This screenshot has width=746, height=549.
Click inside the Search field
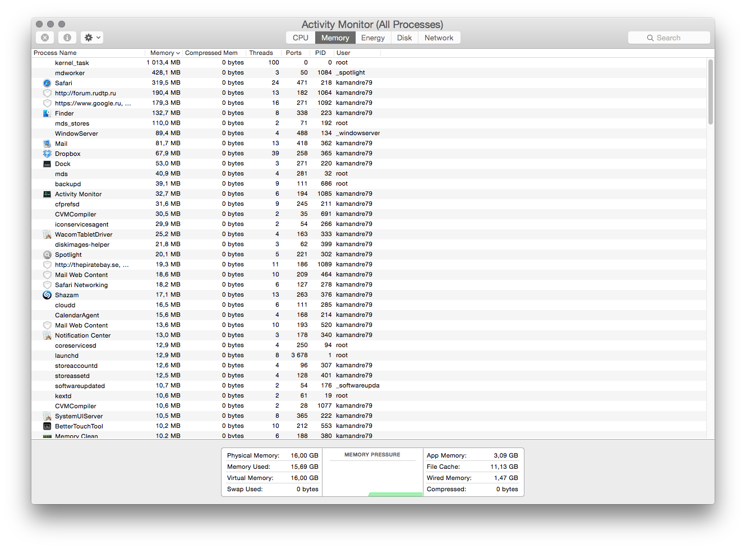(x=669, y=38)
